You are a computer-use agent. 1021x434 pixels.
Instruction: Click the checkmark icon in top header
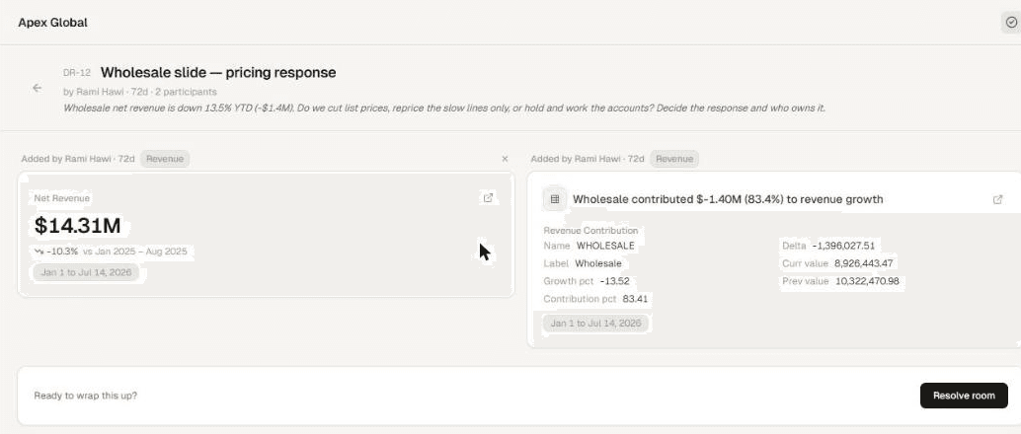(x=1010, y=22)
